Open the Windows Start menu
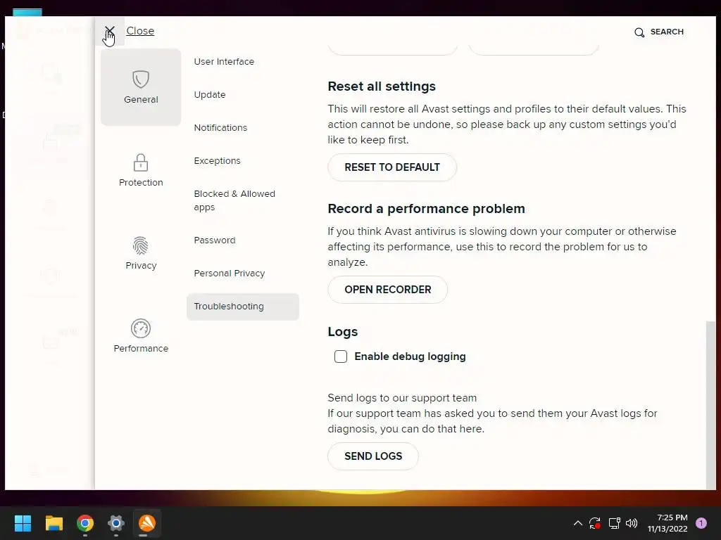 coord(23,523)
